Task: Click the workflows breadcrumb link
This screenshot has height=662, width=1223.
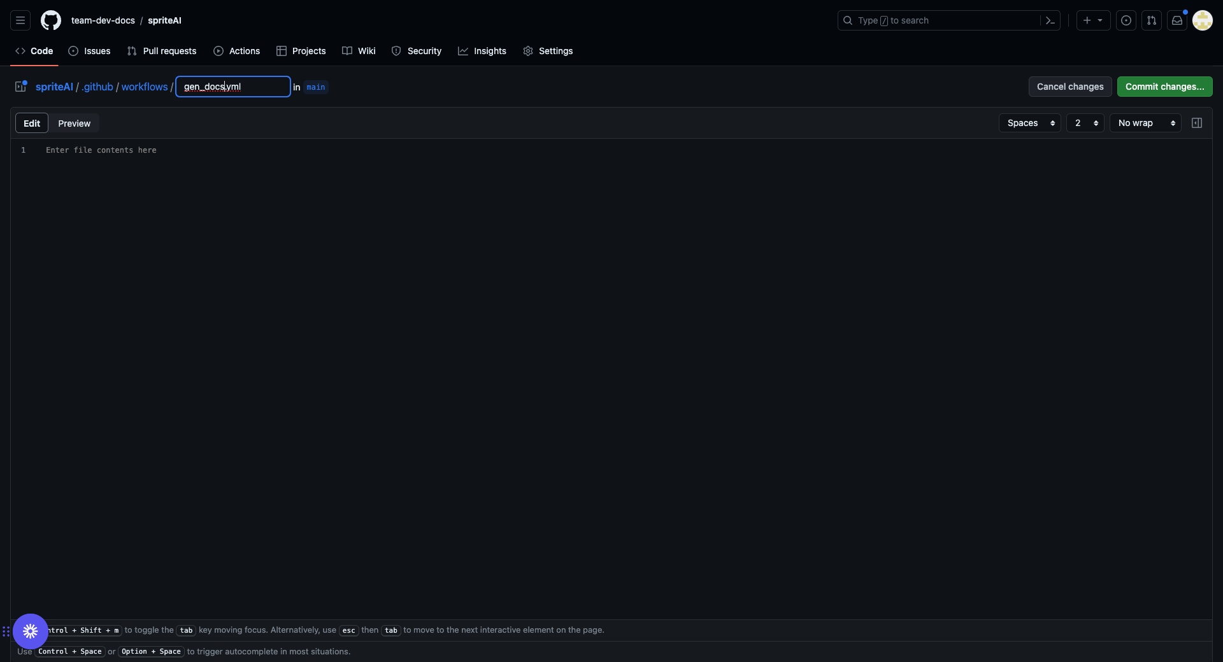Action: (145, 87)
